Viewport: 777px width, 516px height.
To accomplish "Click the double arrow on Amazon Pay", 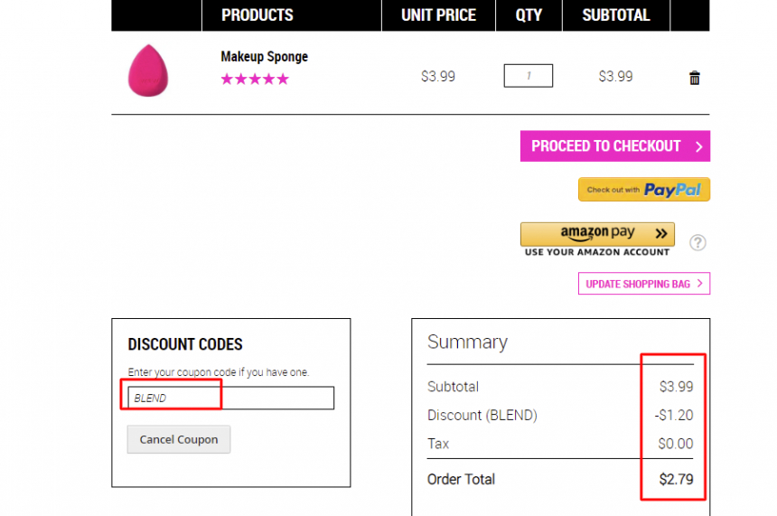I will coord(661,233).
